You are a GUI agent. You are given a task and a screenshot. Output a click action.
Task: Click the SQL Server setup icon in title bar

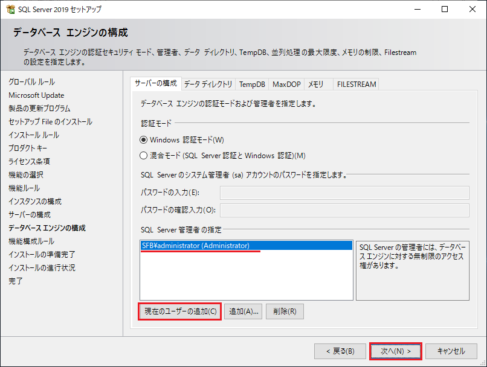[9, 9]
